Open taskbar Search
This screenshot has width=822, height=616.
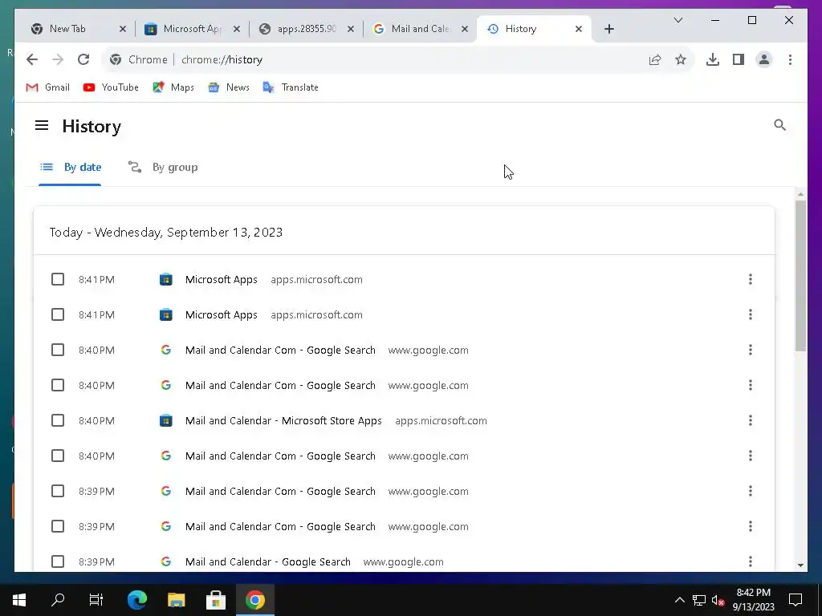[x=58, y=600]
